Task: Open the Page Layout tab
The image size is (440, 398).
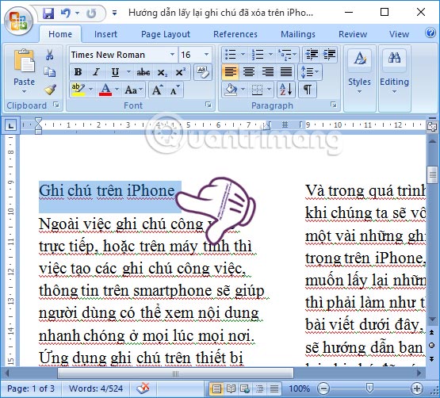Action: click(166, 34)
